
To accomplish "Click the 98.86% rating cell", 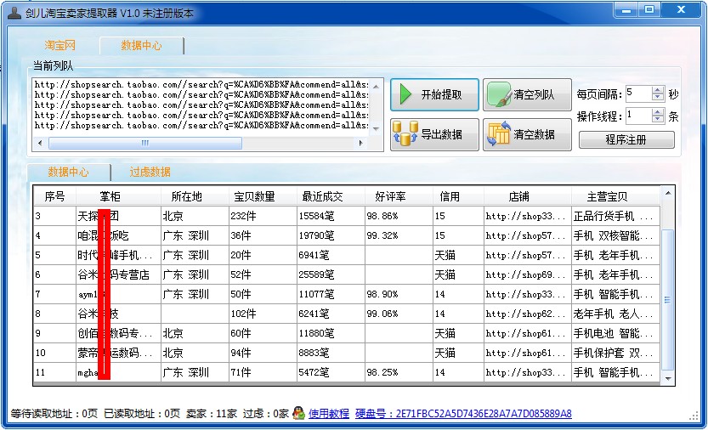I will (399, 216).
